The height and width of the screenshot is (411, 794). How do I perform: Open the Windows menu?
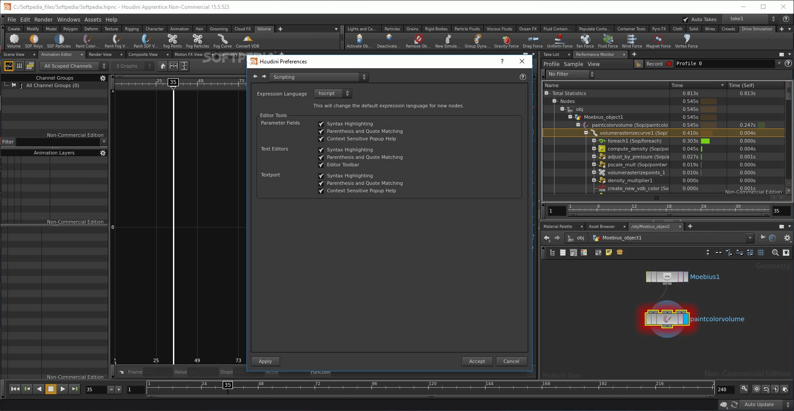69,19
